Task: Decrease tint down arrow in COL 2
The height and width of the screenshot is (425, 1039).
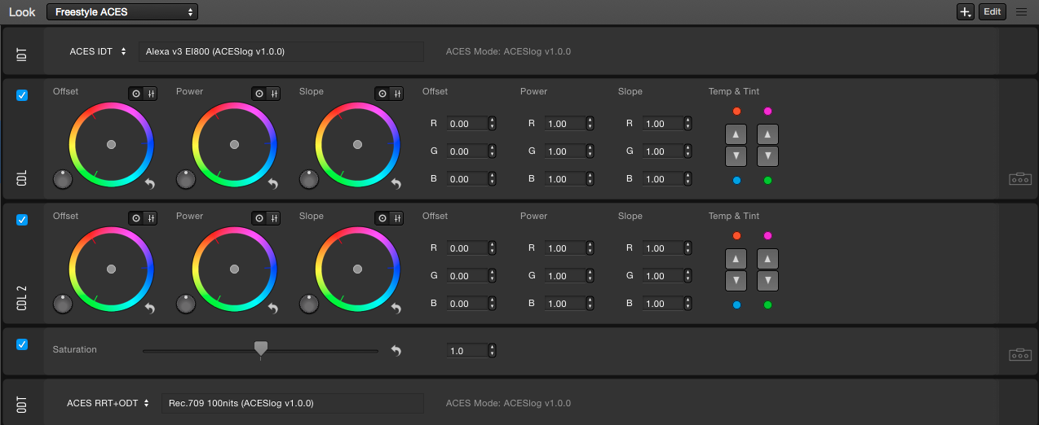Action: [x=767, y=281]
